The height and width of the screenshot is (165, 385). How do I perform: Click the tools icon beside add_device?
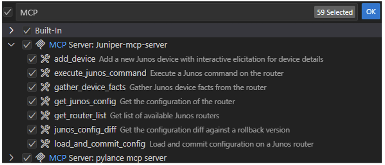(x=45, y=59)
